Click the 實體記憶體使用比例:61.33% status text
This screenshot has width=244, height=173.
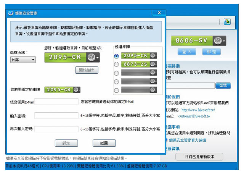101,166
